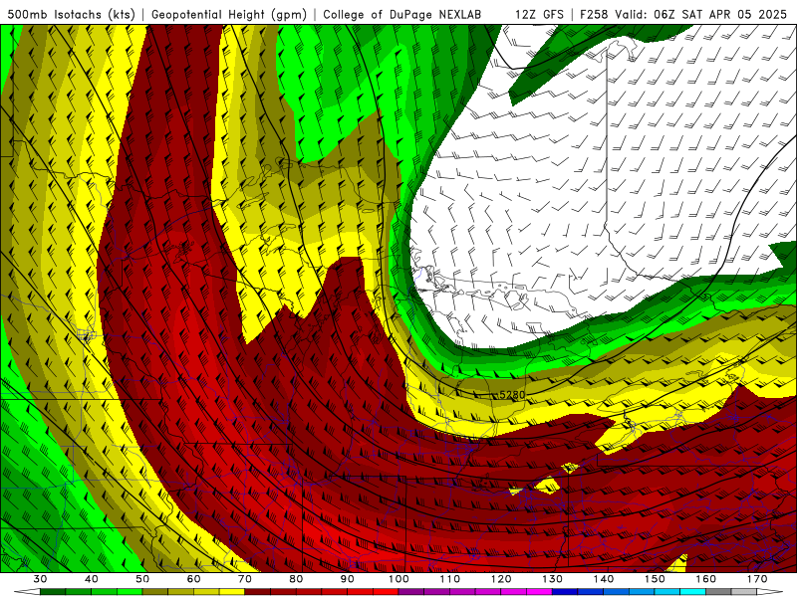Click the '170' legend scale value
797x597 pixels.
757,579
